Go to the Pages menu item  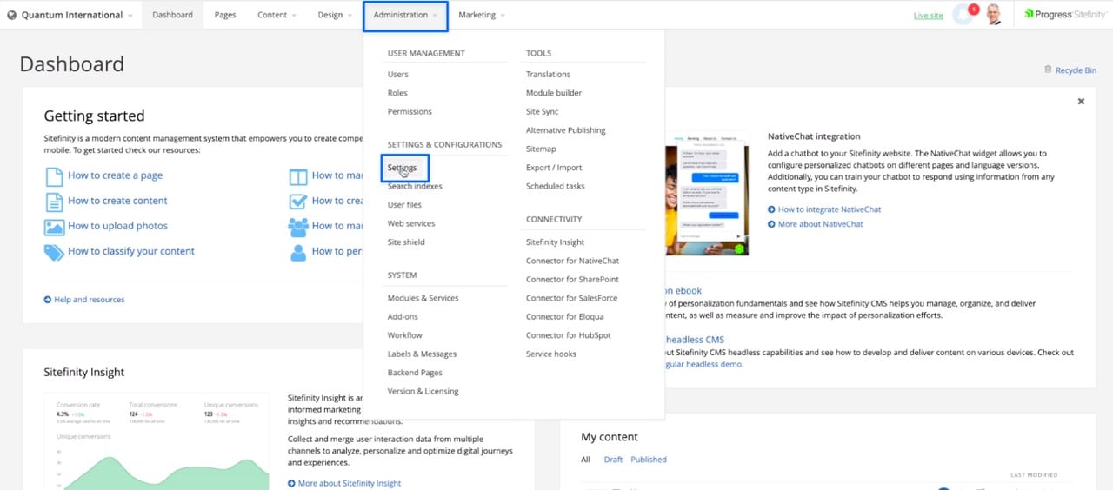(x=225, y=15)
